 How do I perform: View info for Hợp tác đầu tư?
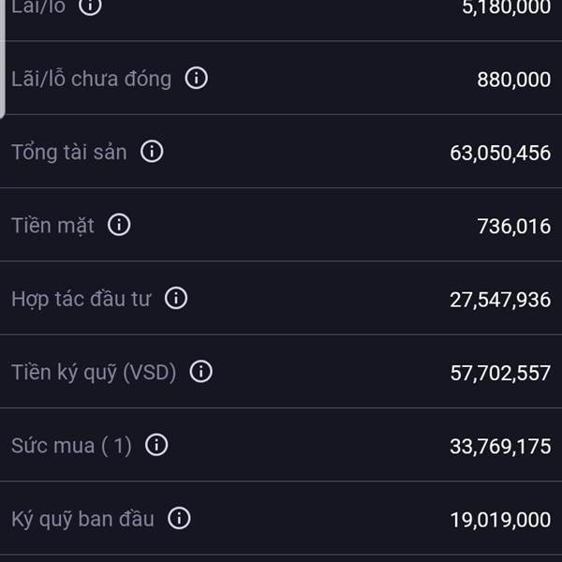pyautogui.click(x=176, y=298)
